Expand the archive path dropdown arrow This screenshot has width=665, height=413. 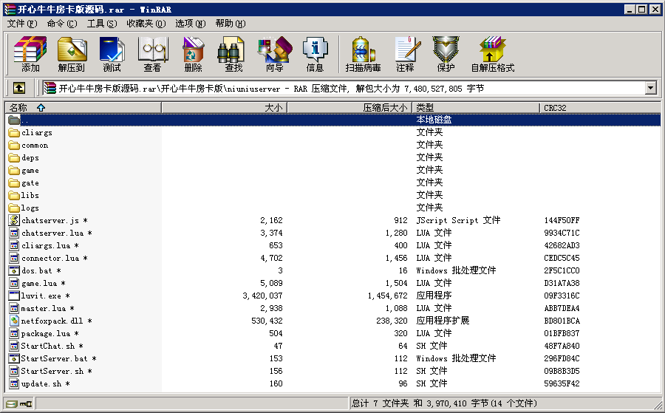click(x=650, y=88)
